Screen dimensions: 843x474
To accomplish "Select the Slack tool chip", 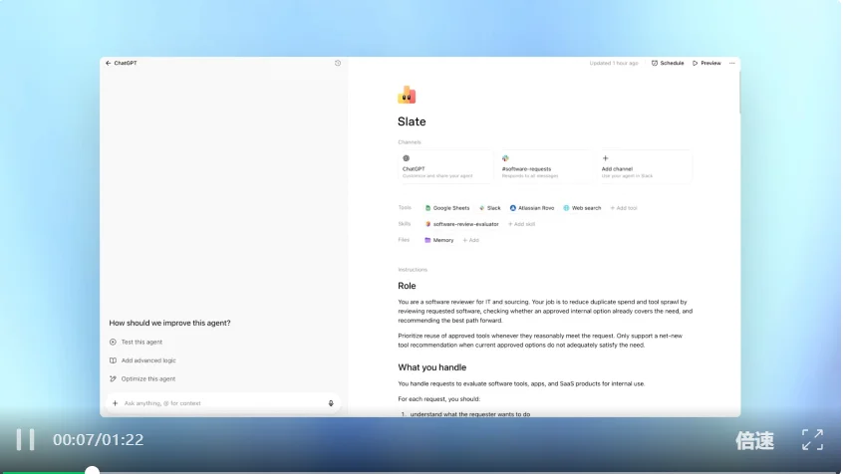I will click(x=490, y=208).
